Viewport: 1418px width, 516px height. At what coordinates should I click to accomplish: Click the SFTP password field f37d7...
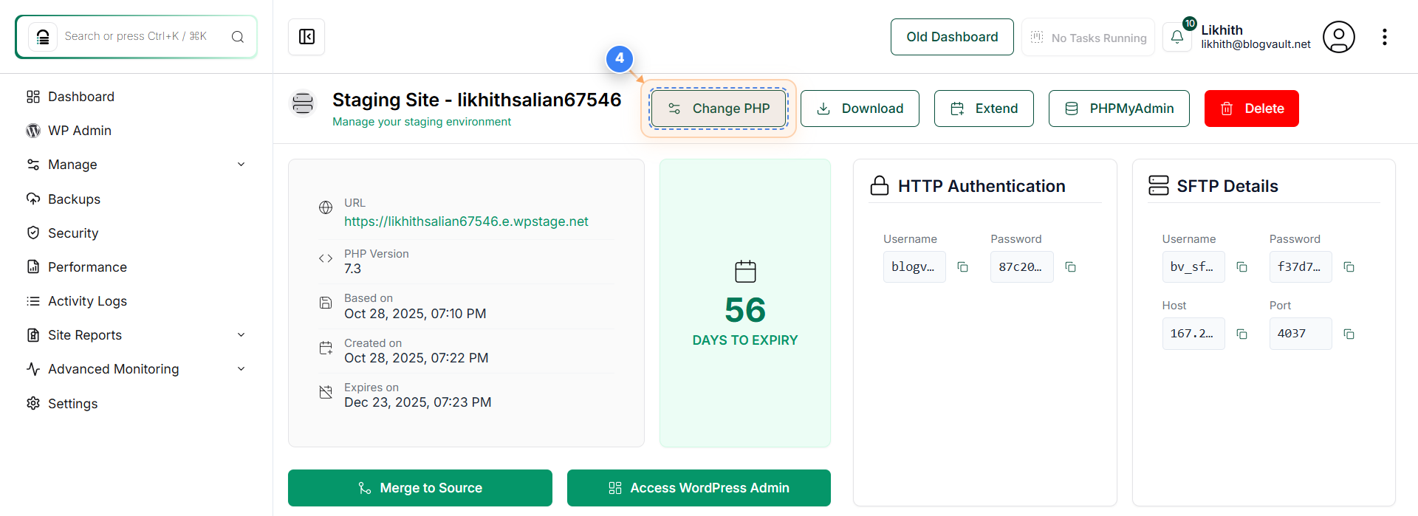pyautogui.click(x=1301, y=267)
